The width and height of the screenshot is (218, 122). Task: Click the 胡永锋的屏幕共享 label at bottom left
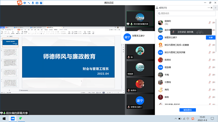pos(14,113)
